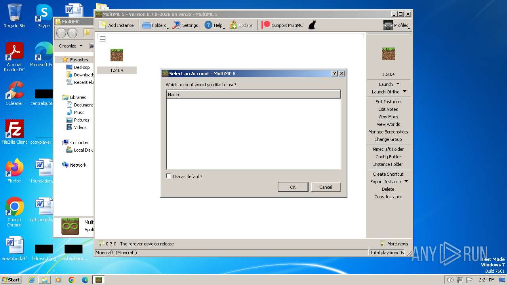Open the Folders toolbar menu
Image resolution: width=507 pixels, height=285 pixels.
pyautogui.click(x=155, y=25)
